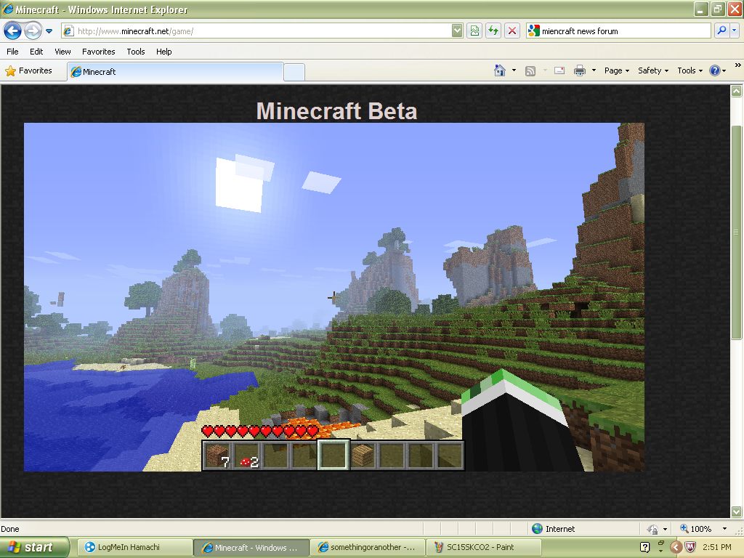Change zoom with the 100% magnifier button
Image resolution: width=744 pixels, height=558 pixels.
[695, 529]
